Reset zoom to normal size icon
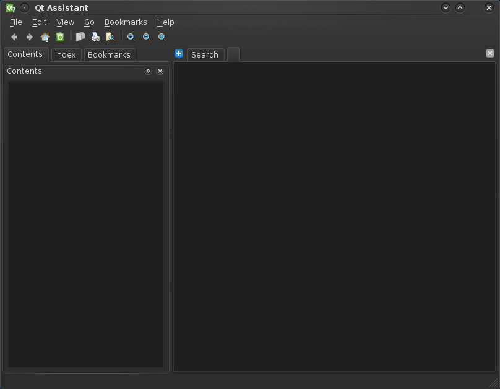 click(162, 37)
